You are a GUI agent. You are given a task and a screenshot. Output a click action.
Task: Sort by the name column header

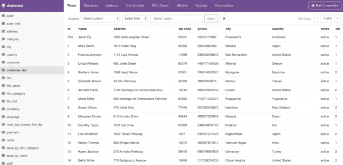(82, 29)
